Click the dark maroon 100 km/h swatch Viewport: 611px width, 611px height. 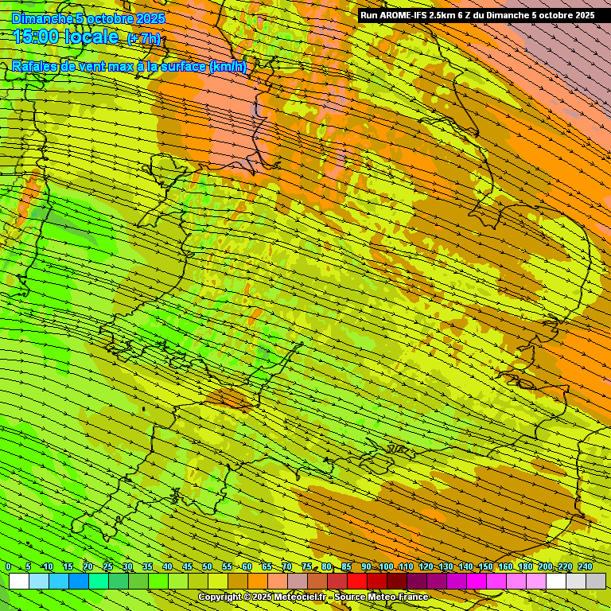(397, 582)
